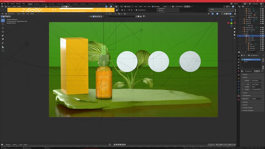Select the Cursor tool in viewport toolbar
The width and height of the screenshot is (265, 149).
point(3,24)
